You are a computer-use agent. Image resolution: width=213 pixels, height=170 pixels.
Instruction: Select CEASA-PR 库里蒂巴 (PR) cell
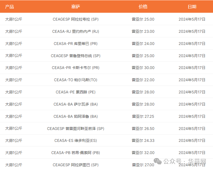pyautogui.click(x=76, y=44)
